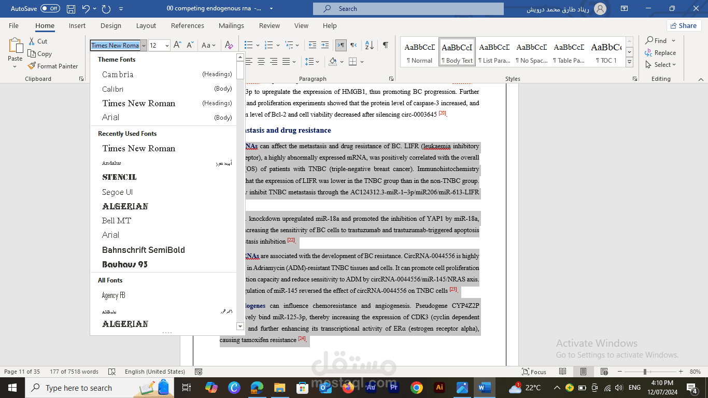Click the Search box in title bar
The height and width of the screenshot is (398, 708).
[x=408, y=9]
